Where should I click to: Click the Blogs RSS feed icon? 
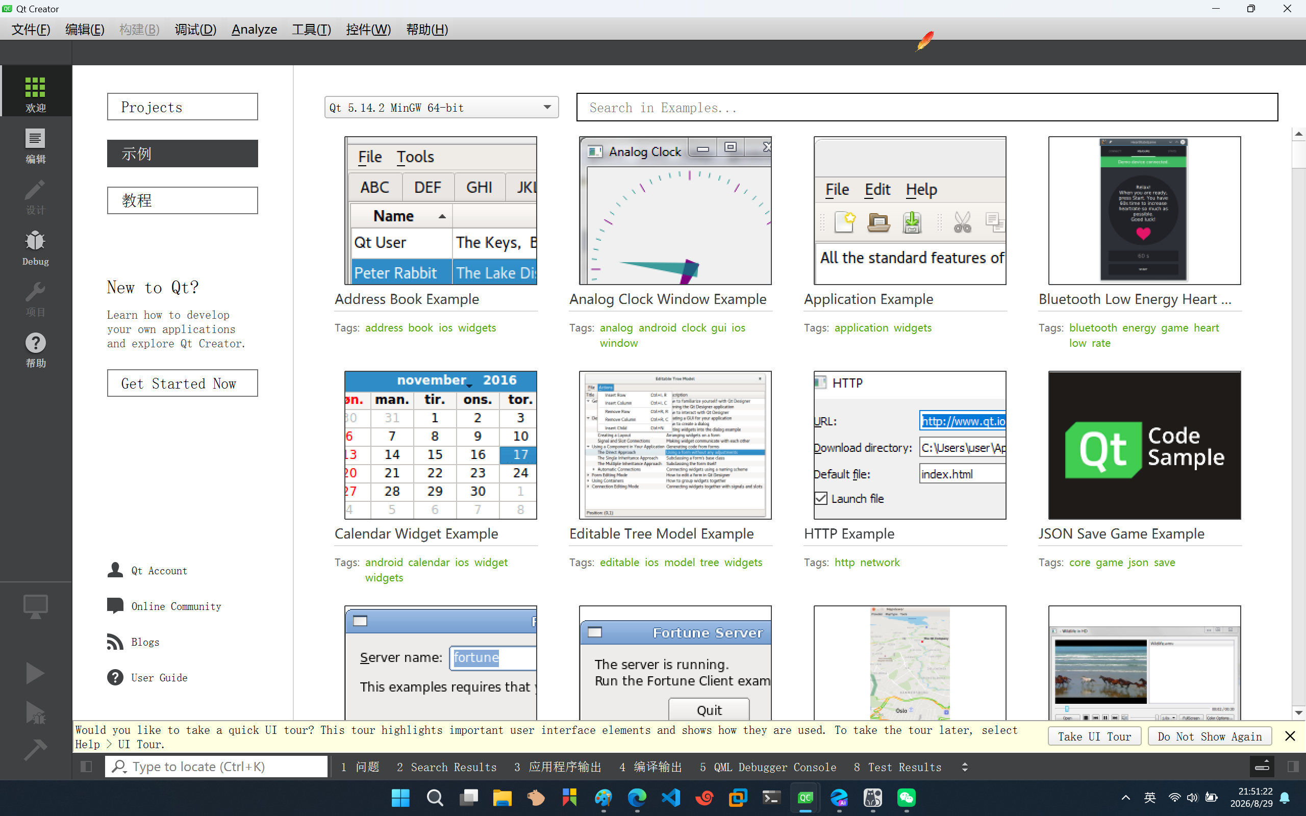click(x=115, y=642)
